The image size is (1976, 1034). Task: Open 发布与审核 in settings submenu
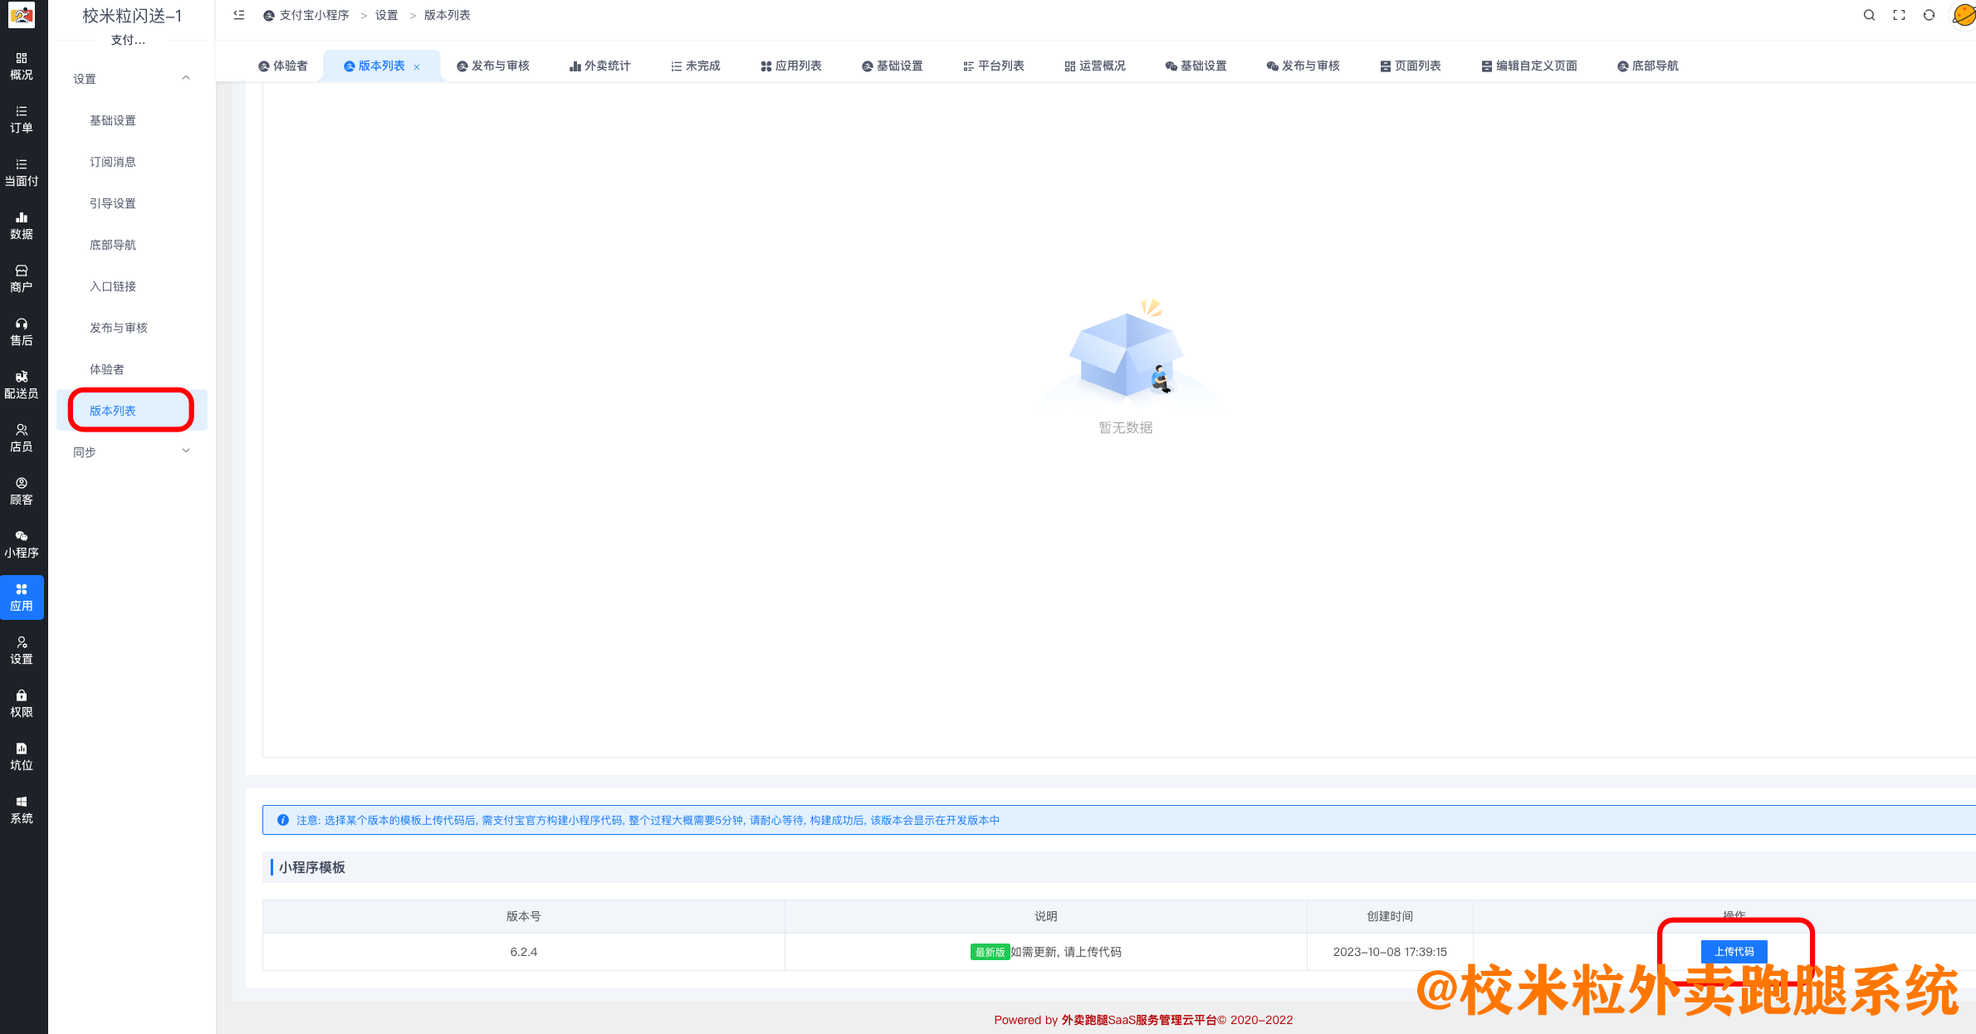pyautogui.click(x=119, y=328)
